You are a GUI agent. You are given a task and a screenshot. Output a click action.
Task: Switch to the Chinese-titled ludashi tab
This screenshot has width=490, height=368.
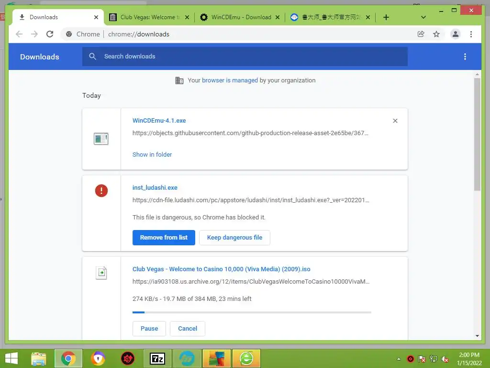coord(331,17)
